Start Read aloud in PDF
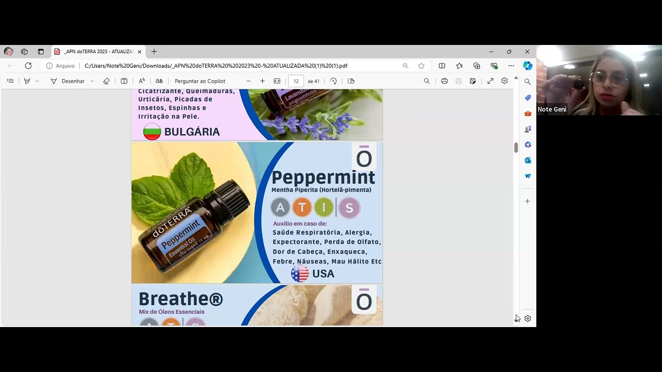This screenshot has width=662, height=372. point(142,81)
